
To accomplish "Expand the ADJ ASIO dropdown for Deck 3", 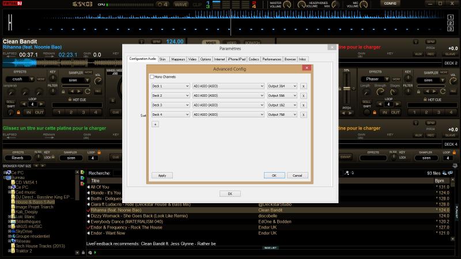I will click(228, 105).
